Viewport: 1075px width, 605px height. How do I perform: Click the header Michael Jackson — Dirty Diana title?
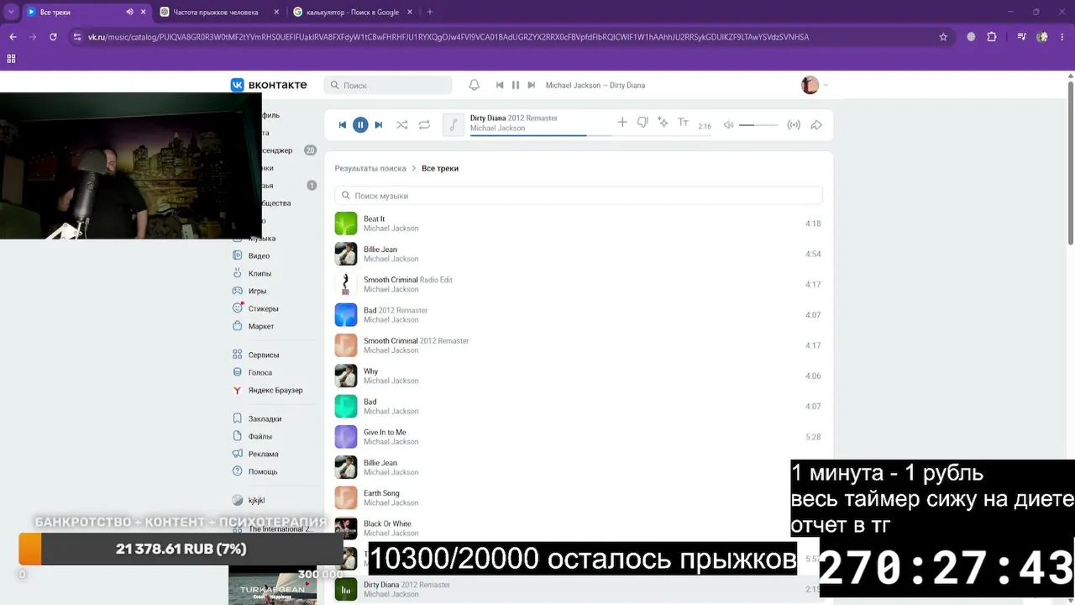coord(595,85)
